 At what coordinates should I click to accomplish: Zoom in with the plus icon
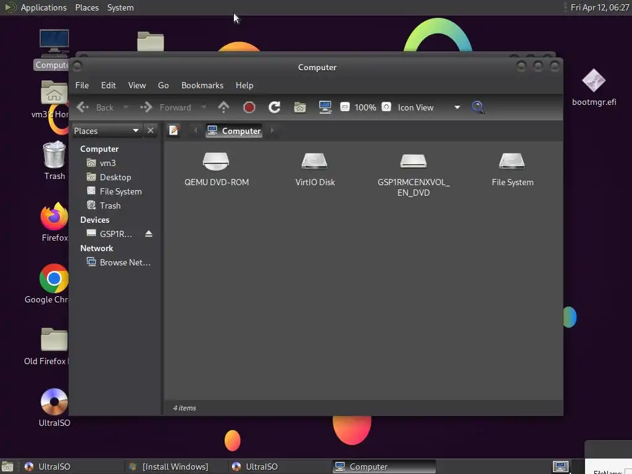click(x=386, y=107)
